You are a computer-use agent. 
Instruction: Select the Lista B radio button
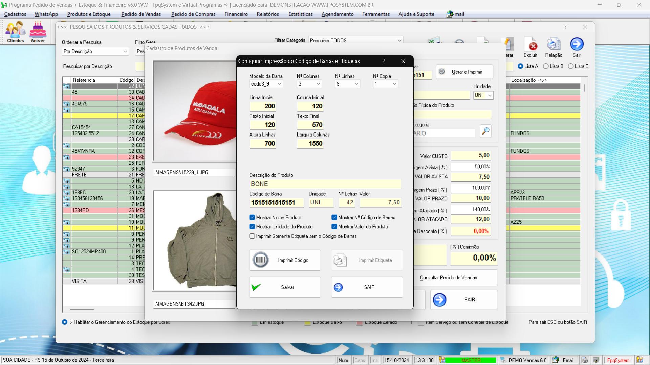[546, 66]
